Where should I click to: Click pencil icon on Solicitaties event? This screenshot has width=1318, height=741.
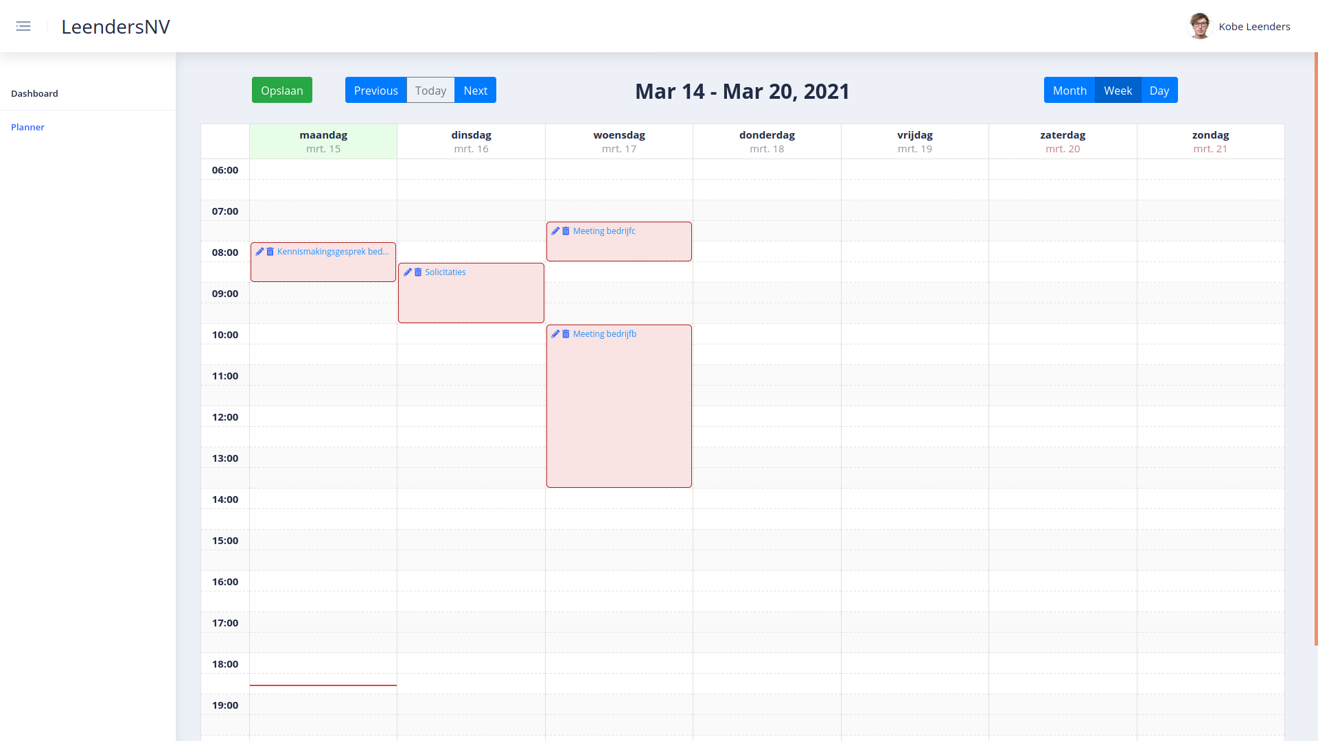point(407,272)
